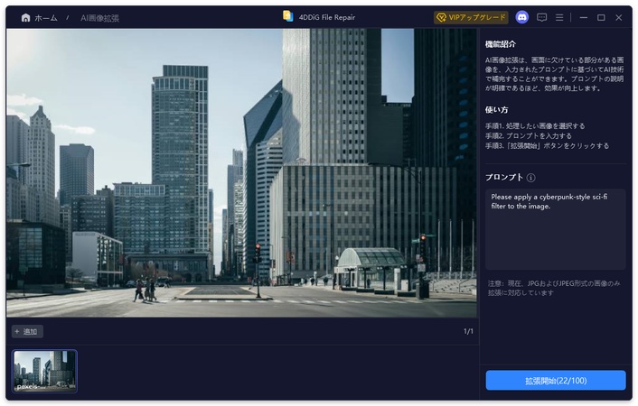The image size is (638, 406).
Task: Click the プロンプト section label
Action: click(x=504, y=177)
